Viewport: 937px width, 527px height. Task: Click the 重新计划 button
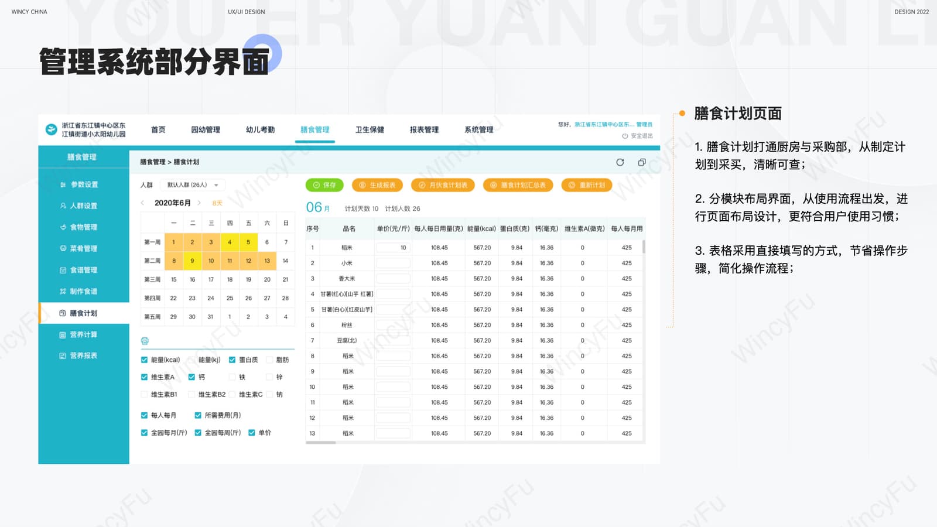point(587,185)
